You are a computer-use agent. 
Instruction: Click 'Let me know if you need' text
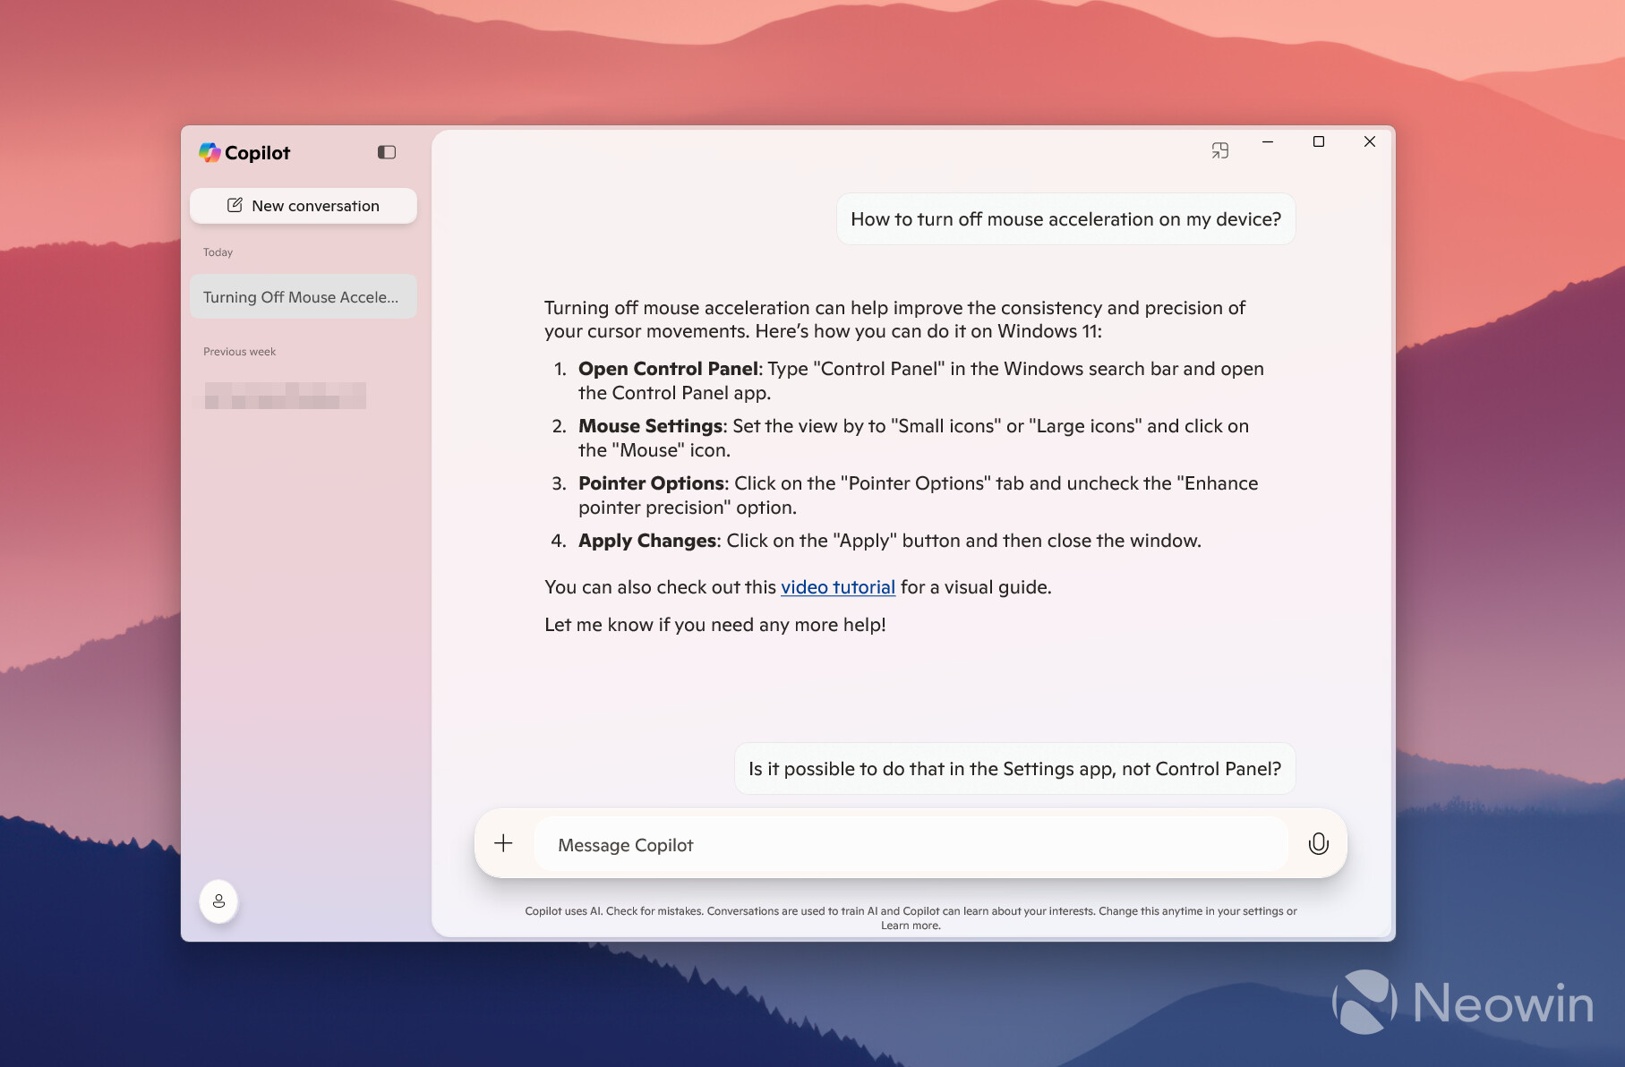(x=649, y=625)
